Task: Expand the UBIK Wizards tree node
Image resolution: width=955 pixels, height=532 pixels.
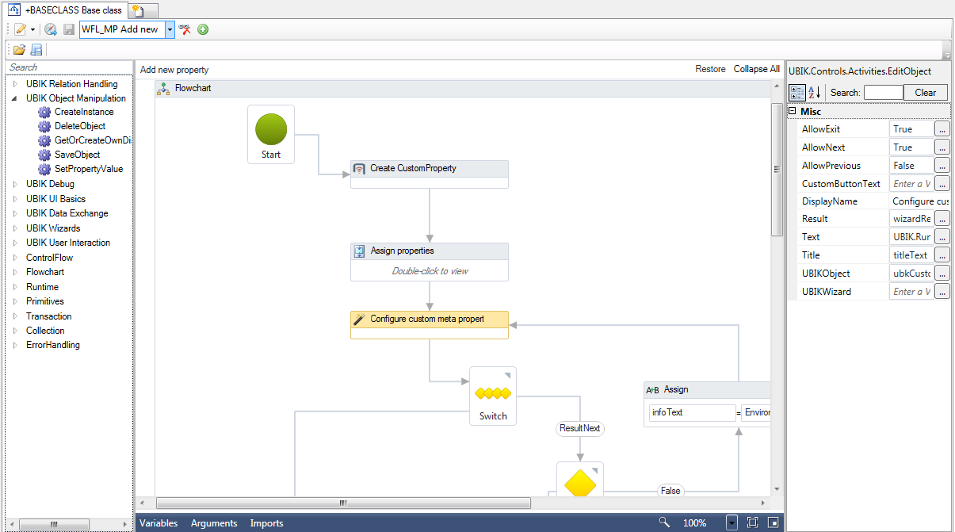Action: click(x=14, y=228)
